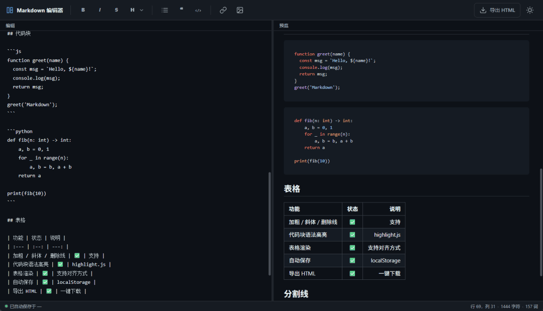Viewport: 543px width, 311px height.
Task: Insert an image
Action: (x=240, y=10)
